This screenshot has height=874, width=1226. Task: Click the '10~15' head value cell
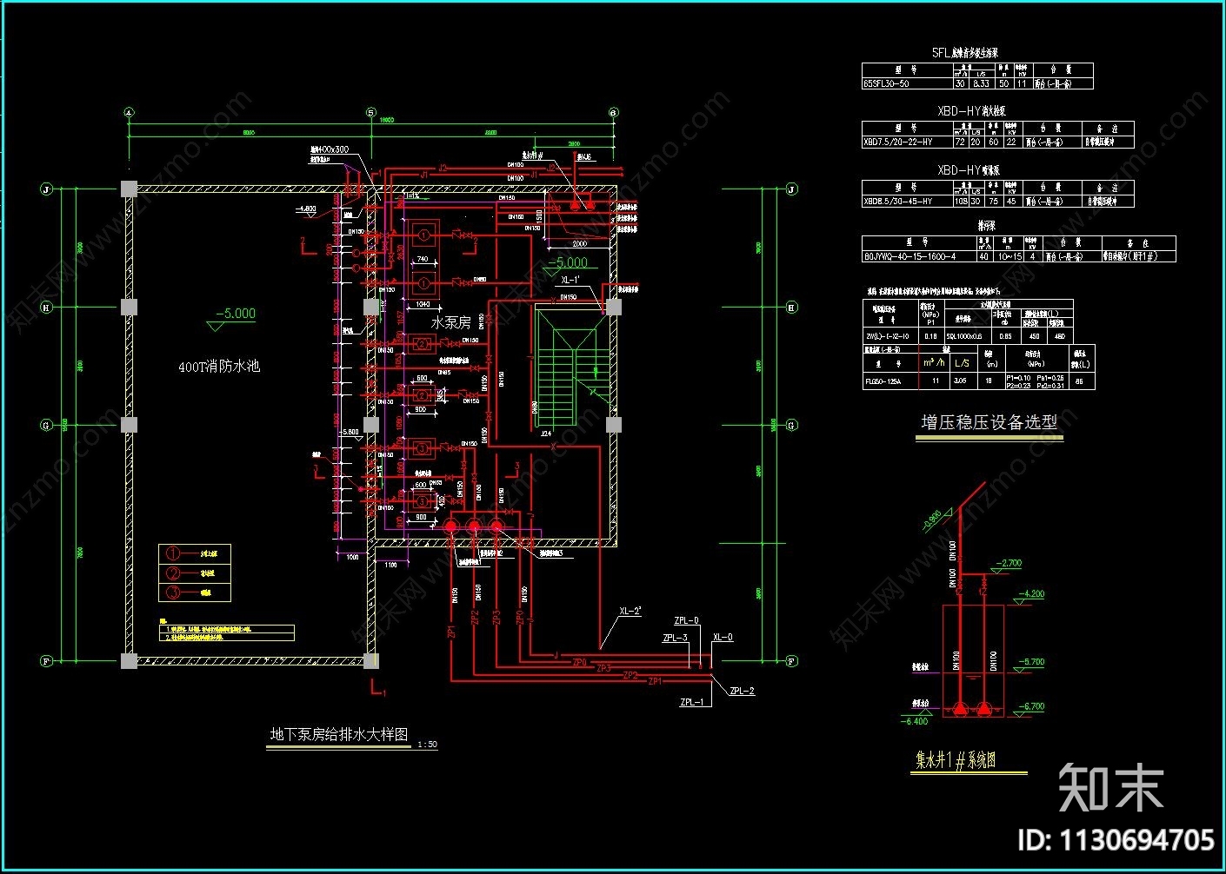pos(1009,256)
